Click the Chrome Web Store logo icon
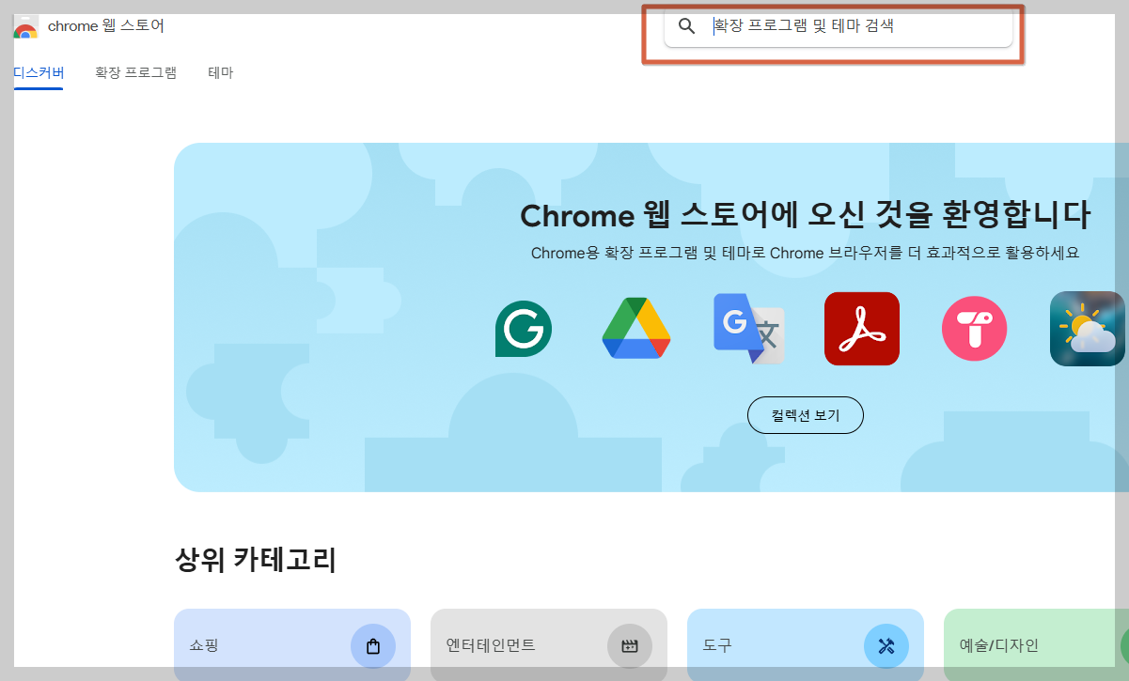This screenshot has width=1129, height=681. point(25,26)
